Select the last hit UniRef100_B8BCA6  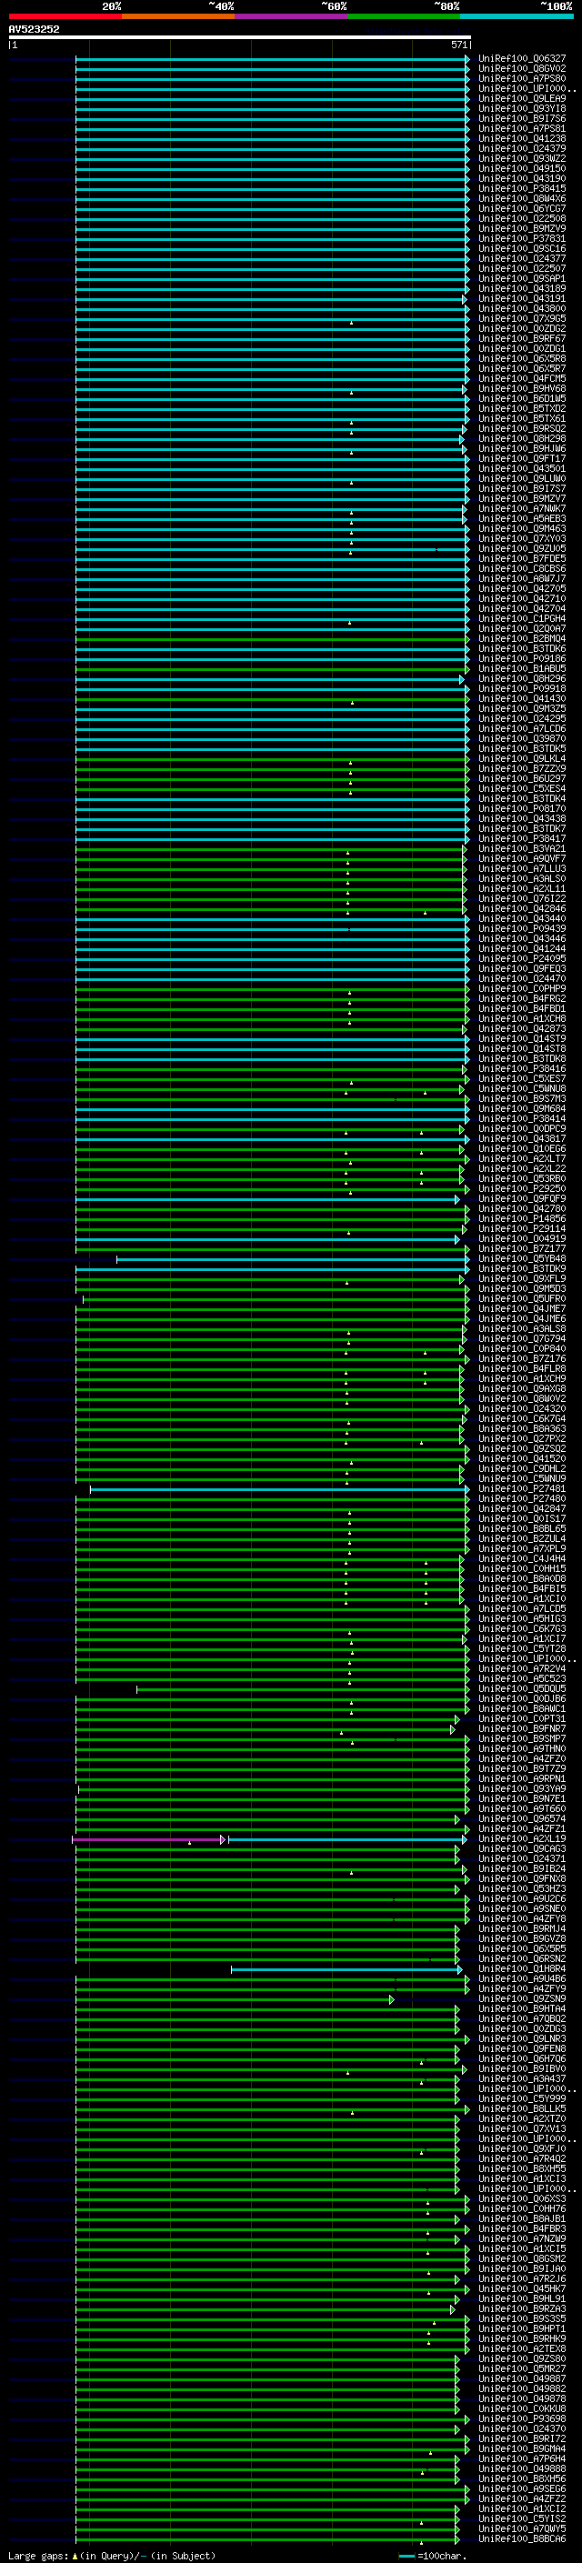click(522, 2539)
